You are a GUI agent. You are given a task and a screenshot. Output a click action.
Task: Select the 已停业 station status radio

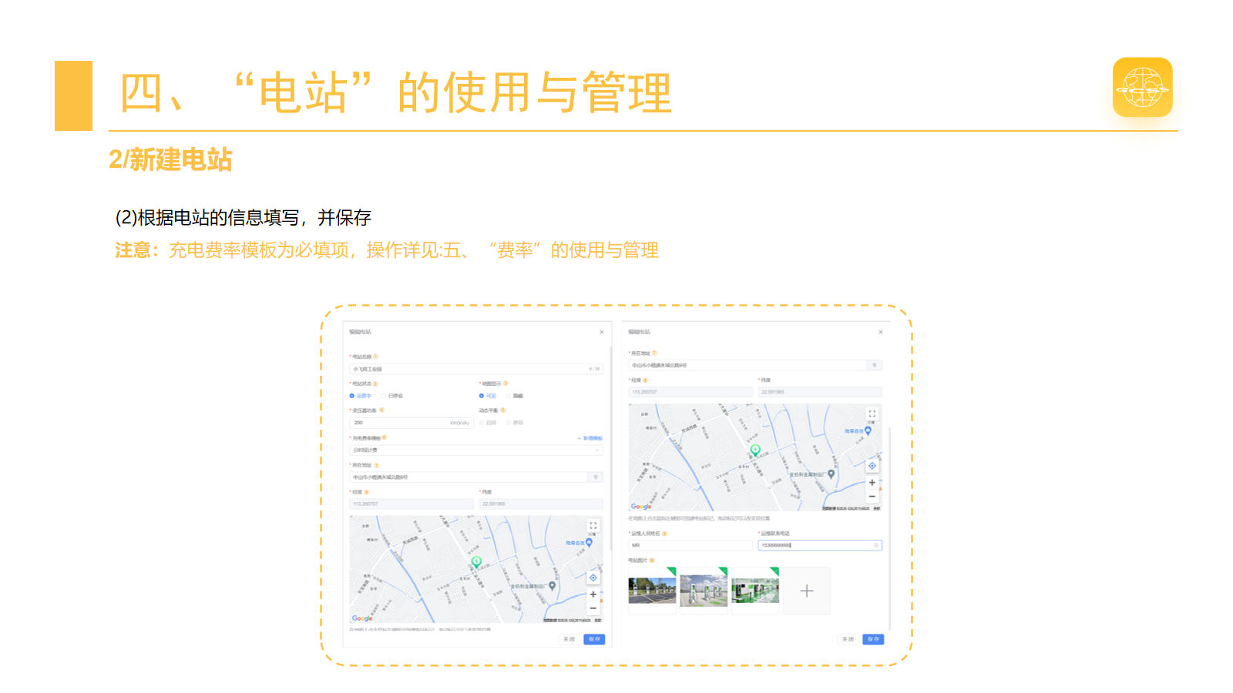(x=384, y=396)
